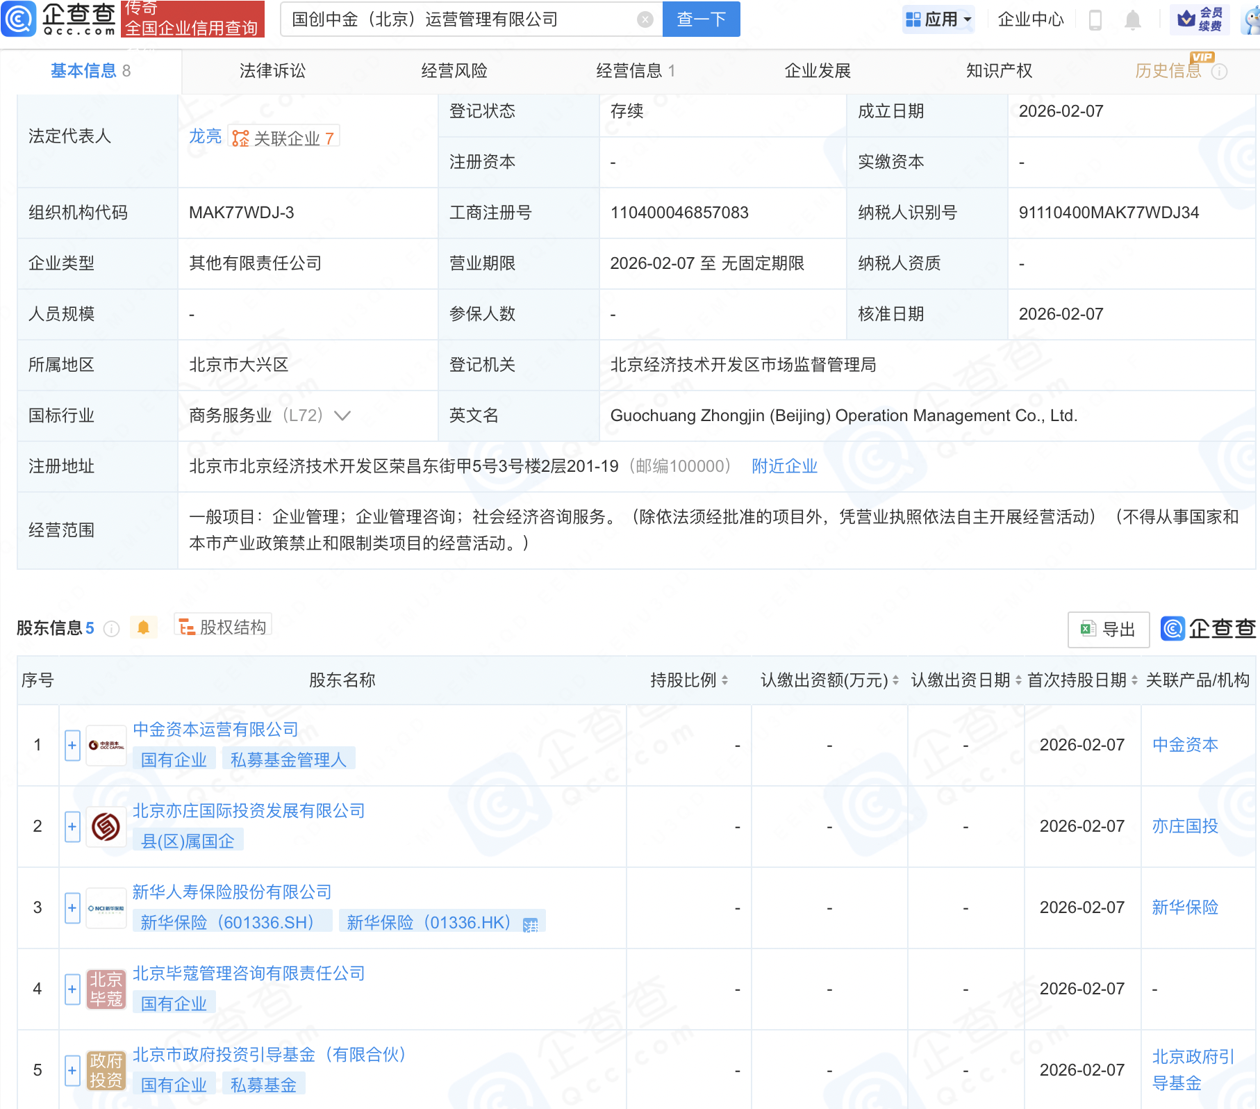The height and width of the screenshot is (1109, 1260).
Task: Click the Qichacha logo in header
Action: 59,19
